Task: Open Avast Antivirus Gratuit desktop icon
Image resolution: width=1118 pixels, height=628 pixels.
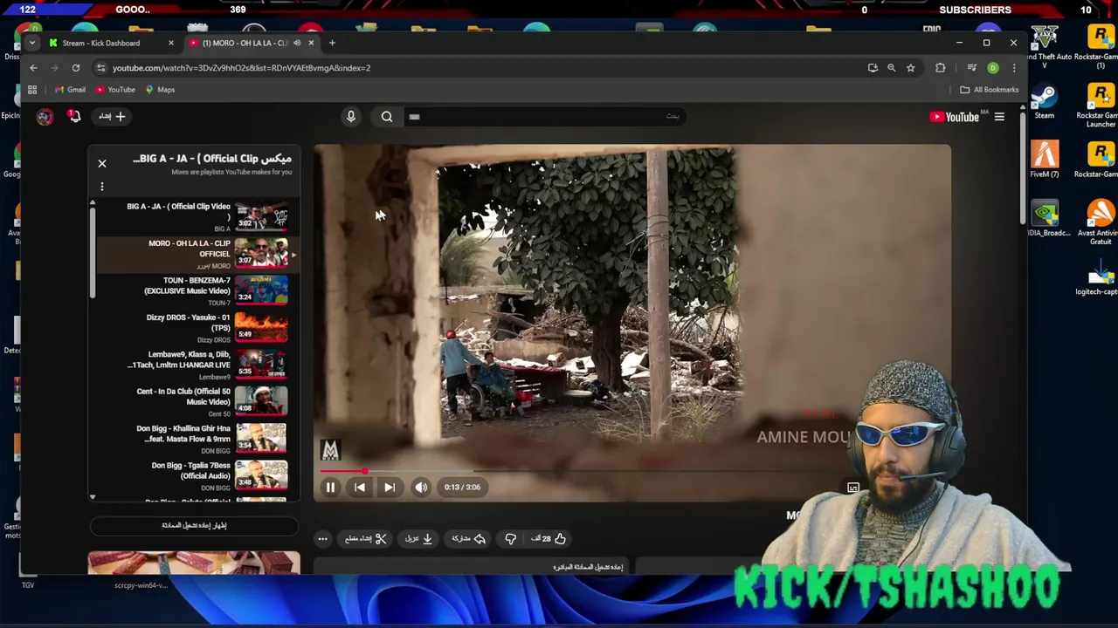Action: (1100, 223)
